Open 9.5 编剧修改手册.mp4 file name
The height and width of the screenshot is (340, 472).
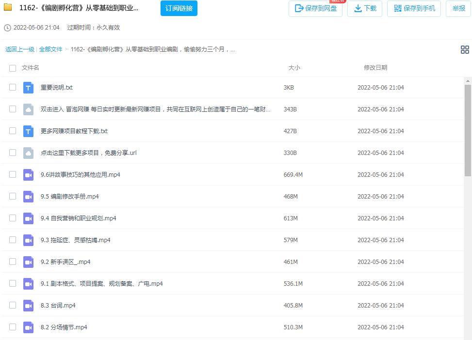coord(70,197)
